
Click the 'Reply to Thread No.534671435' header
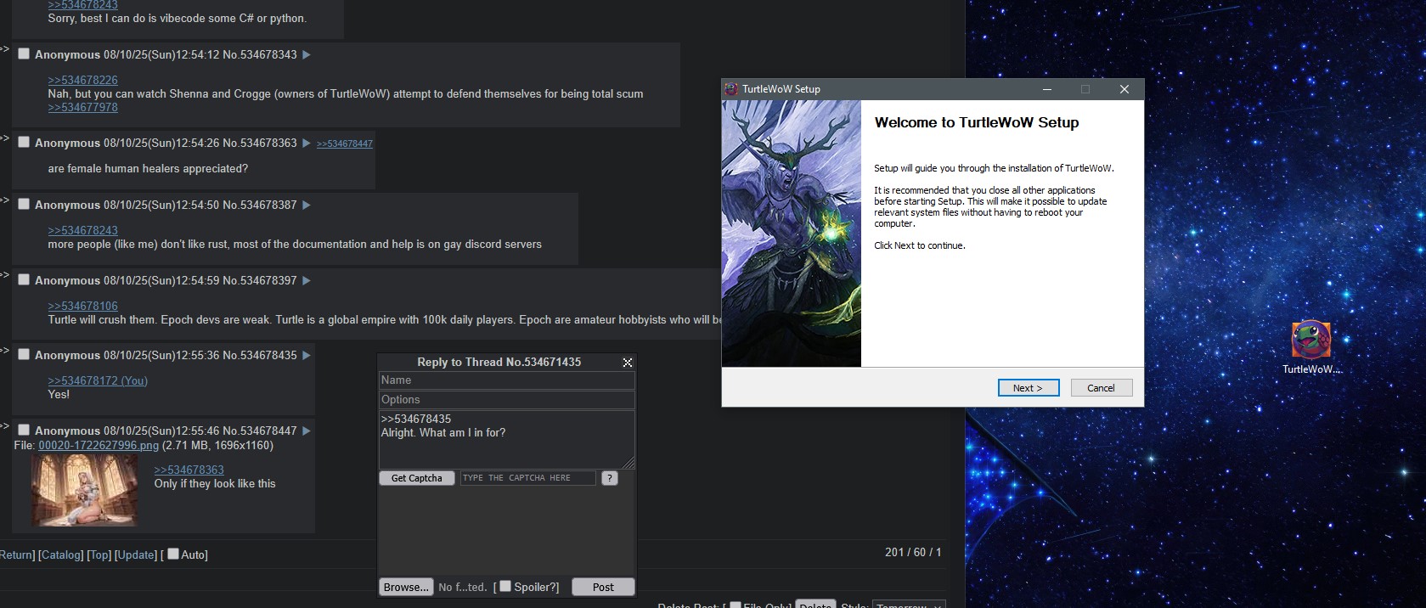click(x=499, y=362)
